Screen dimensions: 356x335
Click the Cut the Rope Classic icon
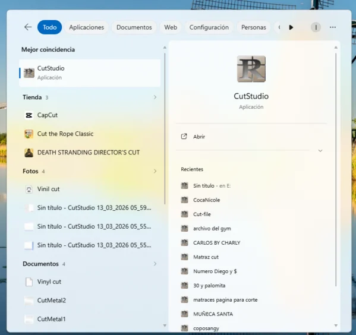pos(29,134)
